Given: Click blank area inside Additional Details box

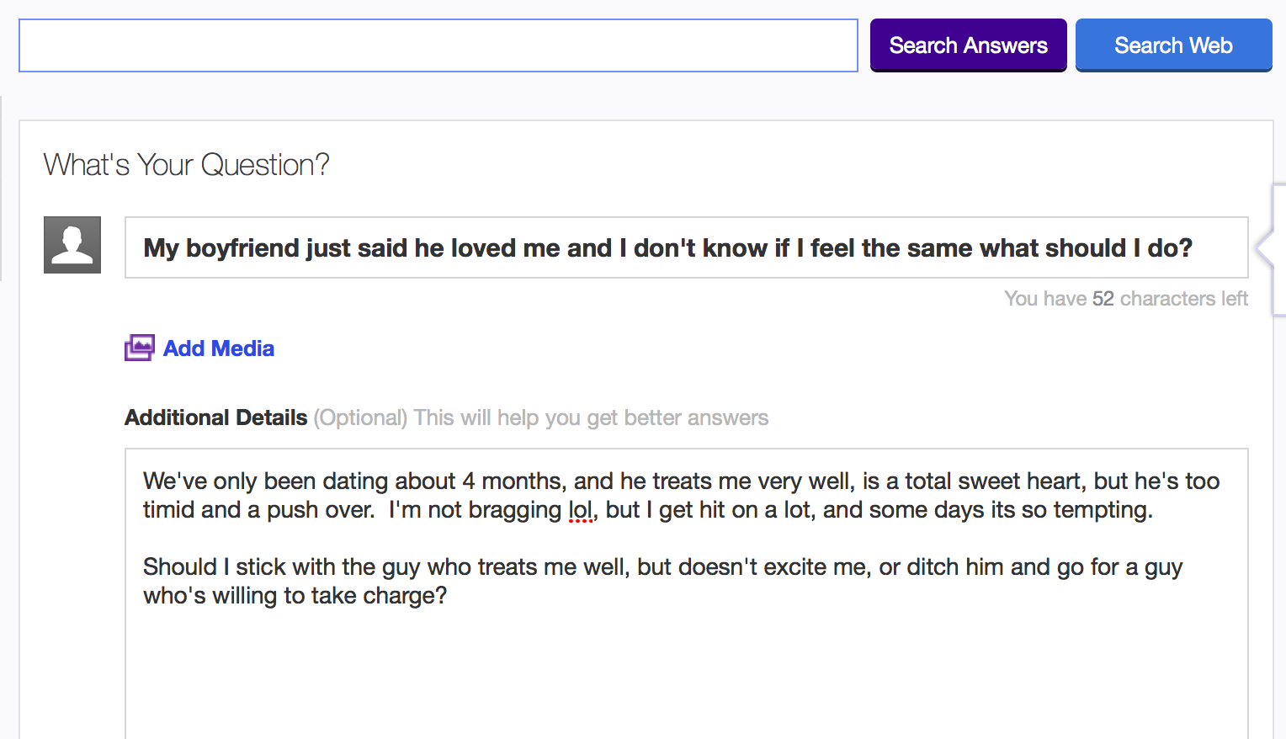Looking at the screenshot, I should [x=685, y=673].
